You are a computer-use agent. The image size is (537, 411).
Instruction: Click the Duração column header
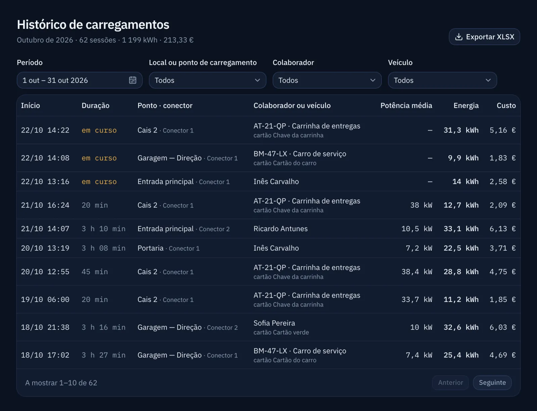coord(95,105)
